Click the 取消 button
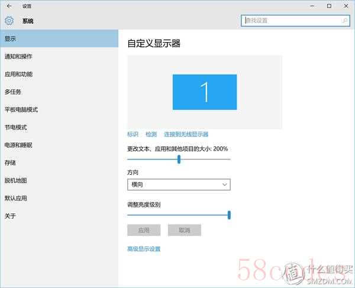The height and width of the screenshot is (288, 355). click(x=184, y=230)
